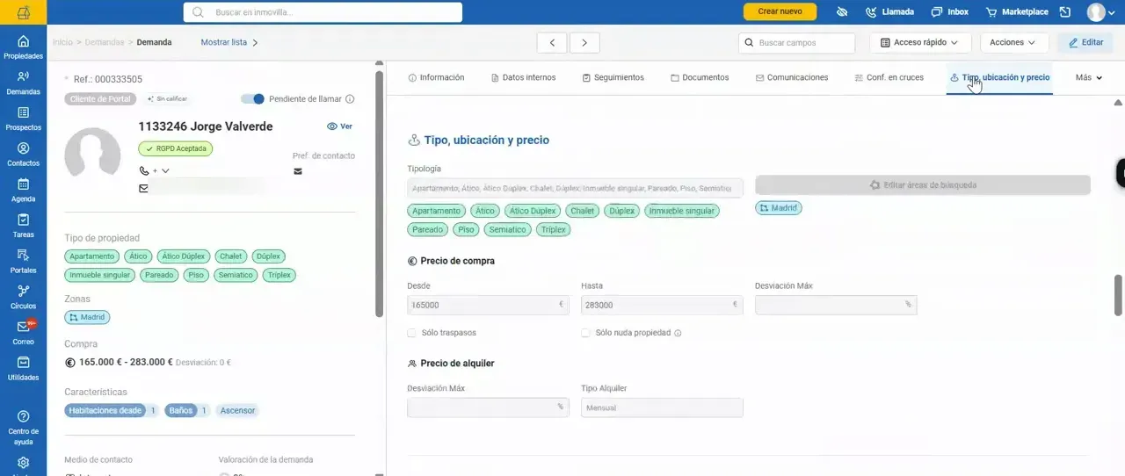Open Documentos tab
The image size is (1125, 476).
pos(700,77)
